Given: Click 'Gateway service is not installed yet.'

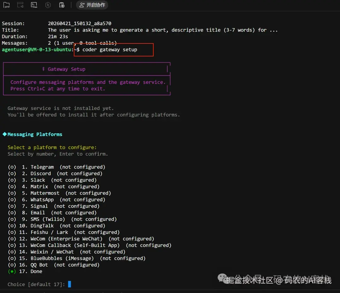Looking at the screenshot, I should tap(61, 108).
